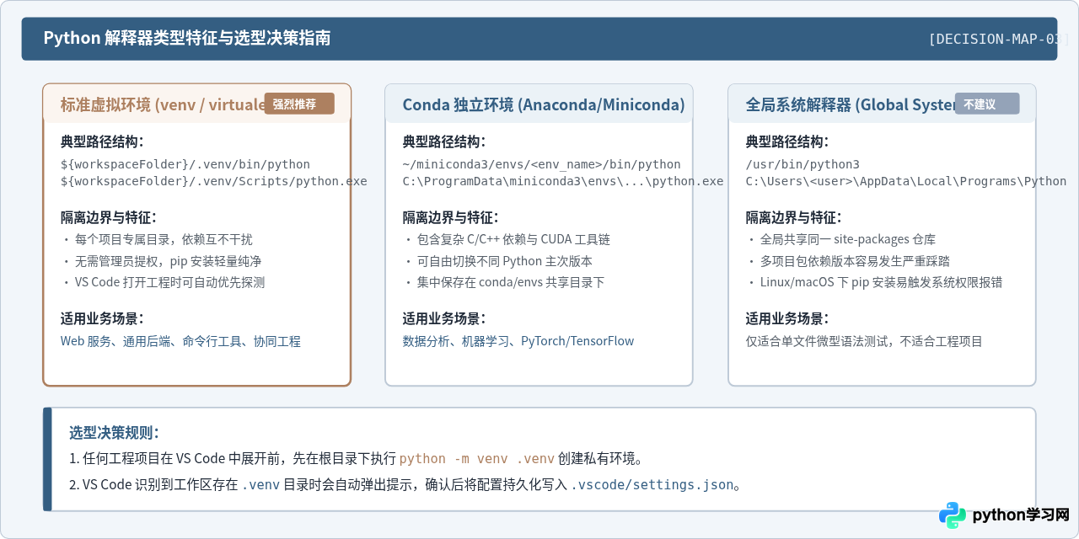This screenshot has width=1079, height=539.
Task: Click the Conda 独立环境 card heading
Action: click(543, 104)
